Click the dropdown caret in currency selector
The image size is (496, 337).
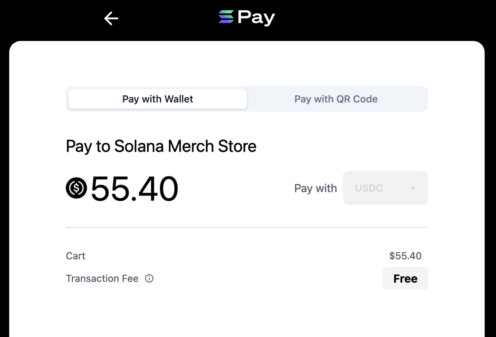click(413, 188)
